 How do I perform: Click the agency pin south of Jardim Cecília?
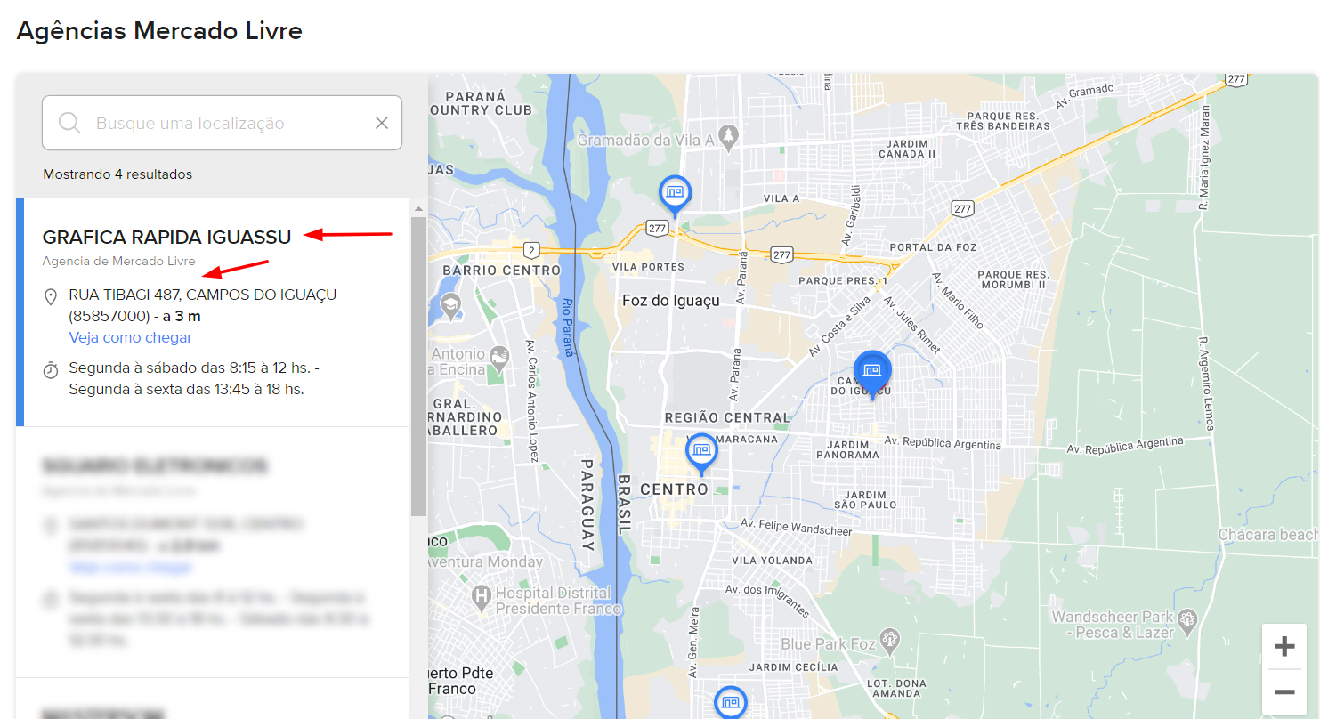point(731,703)
